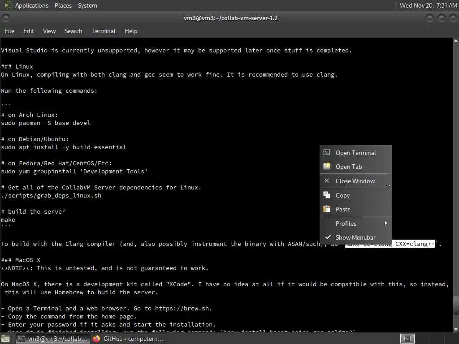Viewport: 459px width, 344px height.
Task: Open the Search menu
Action: tap(73, 31)
